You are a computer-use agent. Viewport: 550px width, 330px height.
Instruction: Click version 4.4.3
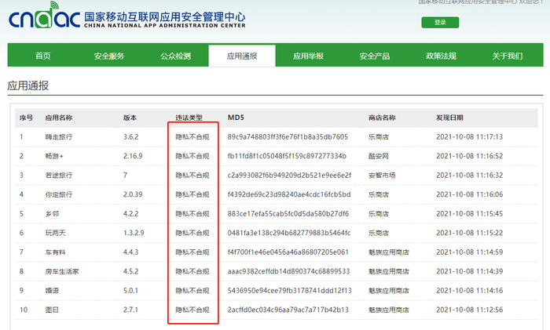(131, 252)
